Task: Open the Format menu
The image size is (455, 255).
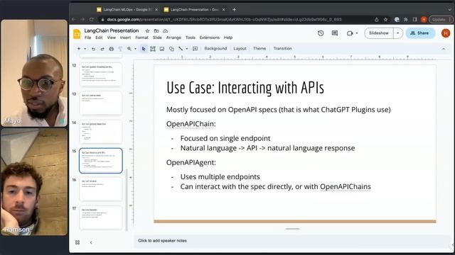Action: [x=141, y=38]
